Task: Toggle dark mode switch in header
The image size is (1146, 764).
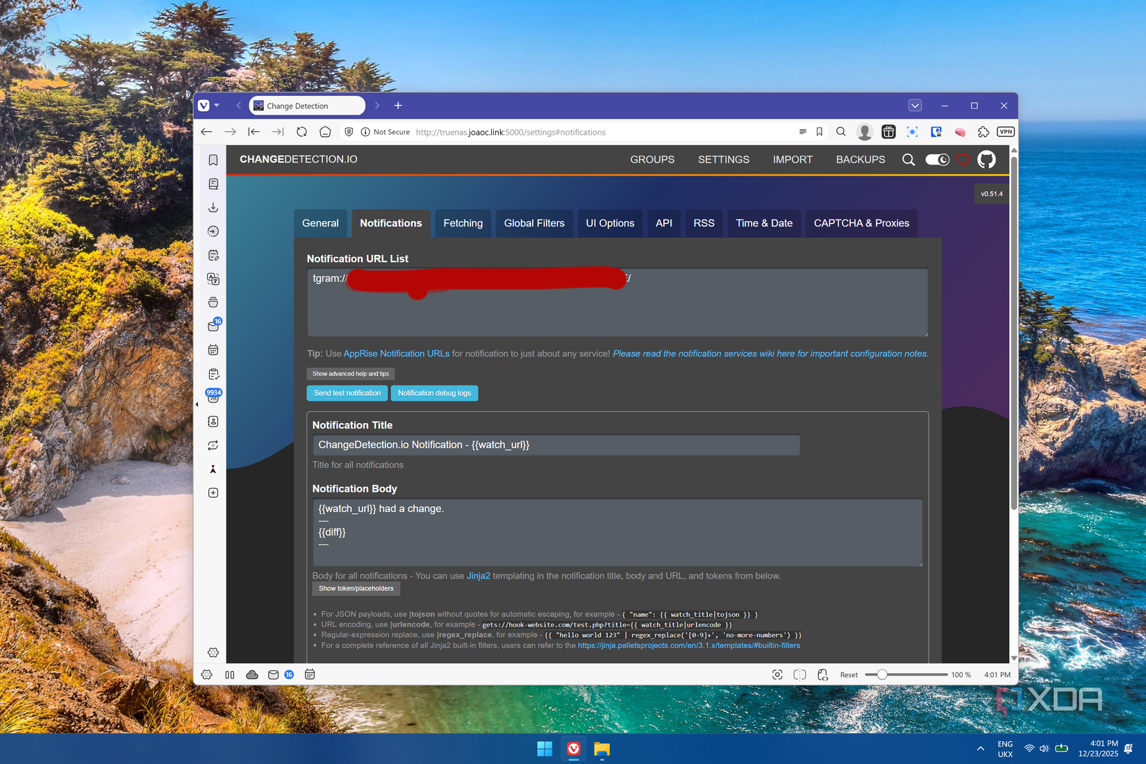Action: [x=937, y=160]
